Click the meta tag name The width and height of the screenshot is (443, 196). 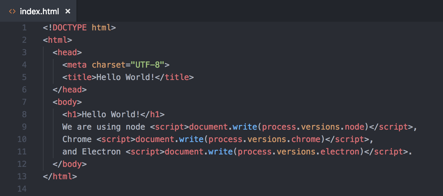[x=77, y=65]
